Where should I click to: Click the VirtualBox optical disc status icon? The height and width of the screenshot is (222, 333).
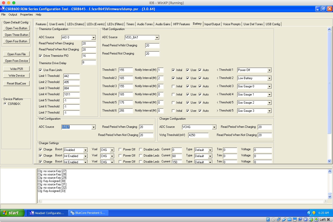tap(273, 219)
